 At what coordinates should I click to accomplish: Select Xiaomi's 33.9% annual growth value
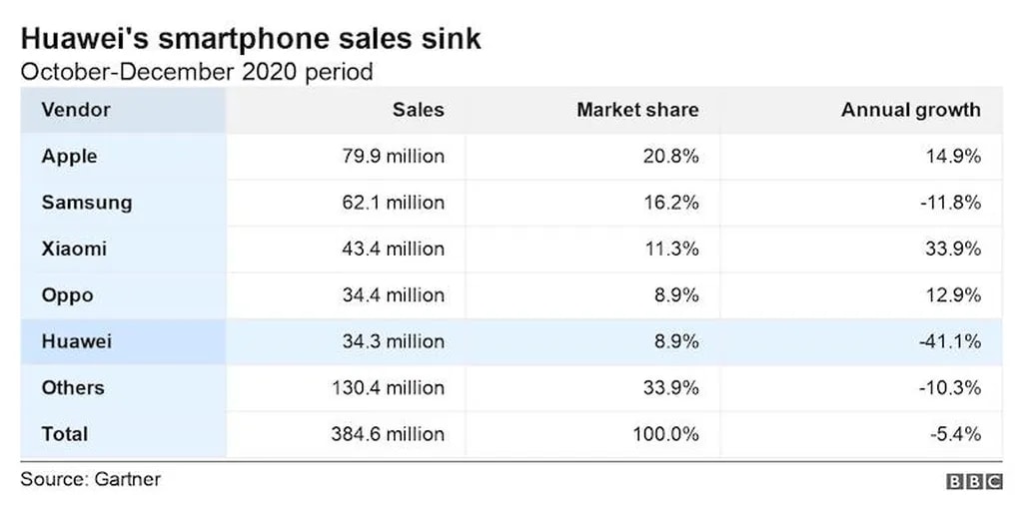pos(952,249)
